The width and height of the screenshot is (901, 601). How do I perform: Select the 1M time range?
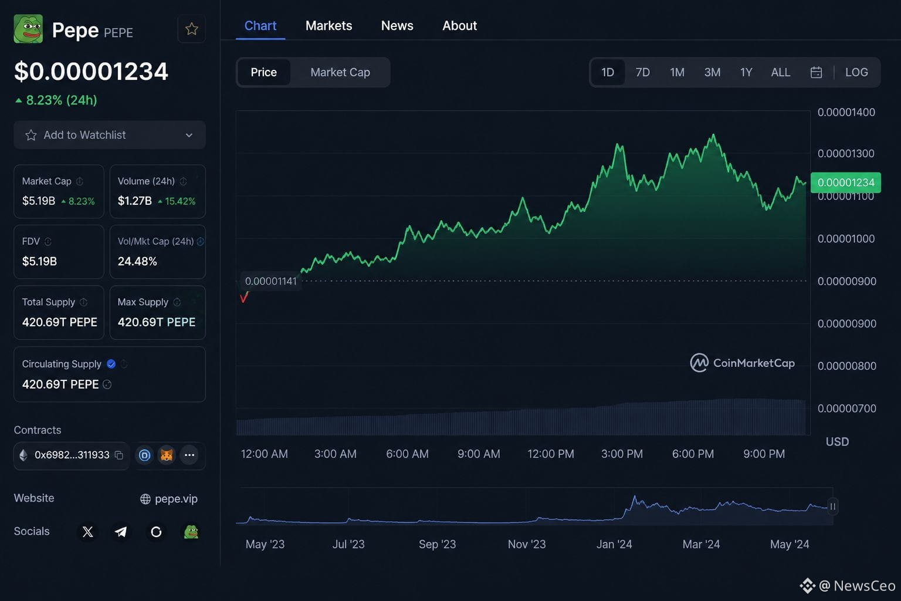677,72
